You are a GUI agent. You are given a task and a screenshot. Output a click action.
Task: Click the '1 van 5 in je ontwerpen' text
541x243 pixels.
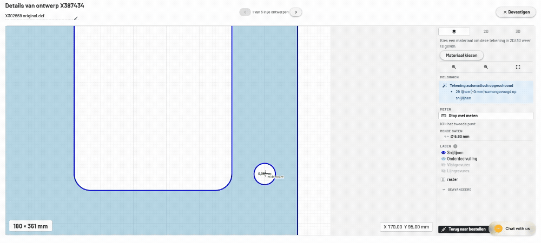(270, 12)
